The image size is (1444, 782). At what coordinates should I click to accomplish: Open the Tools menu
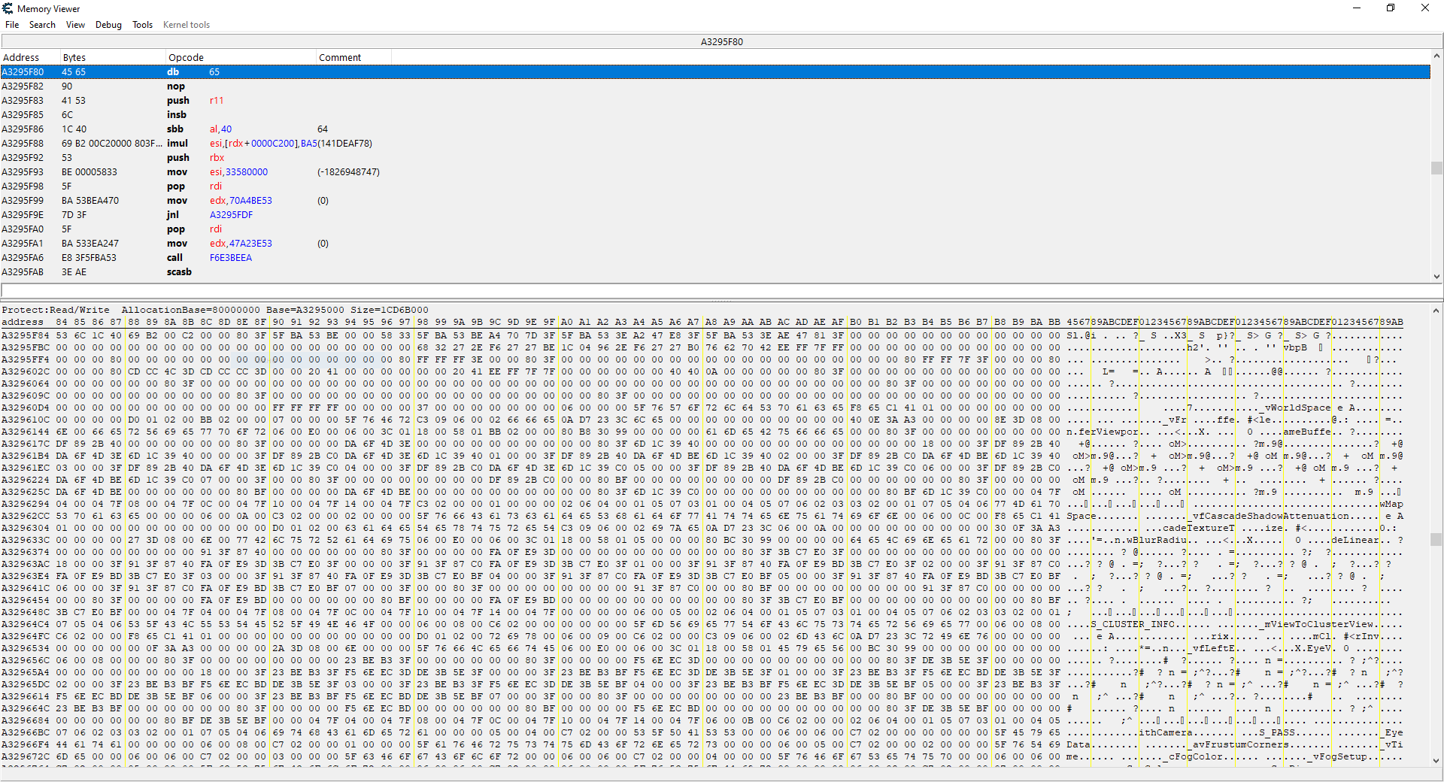click(142, 25)
